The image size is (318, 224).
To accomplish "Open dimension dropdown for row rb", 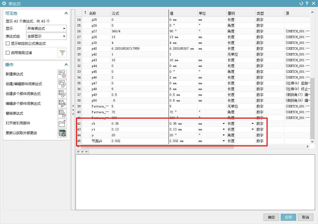I will 253,124.
